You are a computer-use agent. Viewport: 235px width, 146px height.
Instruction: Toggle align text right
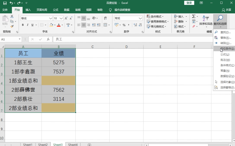pos(88,25)
